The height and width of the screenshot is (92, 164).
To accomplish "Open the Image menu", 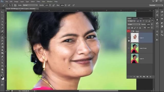I will [16, 2].
